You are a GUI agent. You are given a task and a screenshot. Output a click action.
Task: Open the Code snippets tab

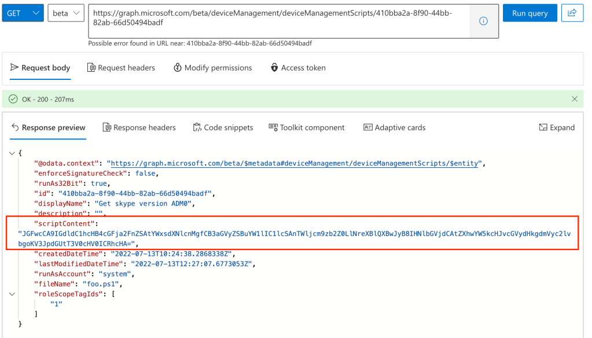[x=223, y=127]
